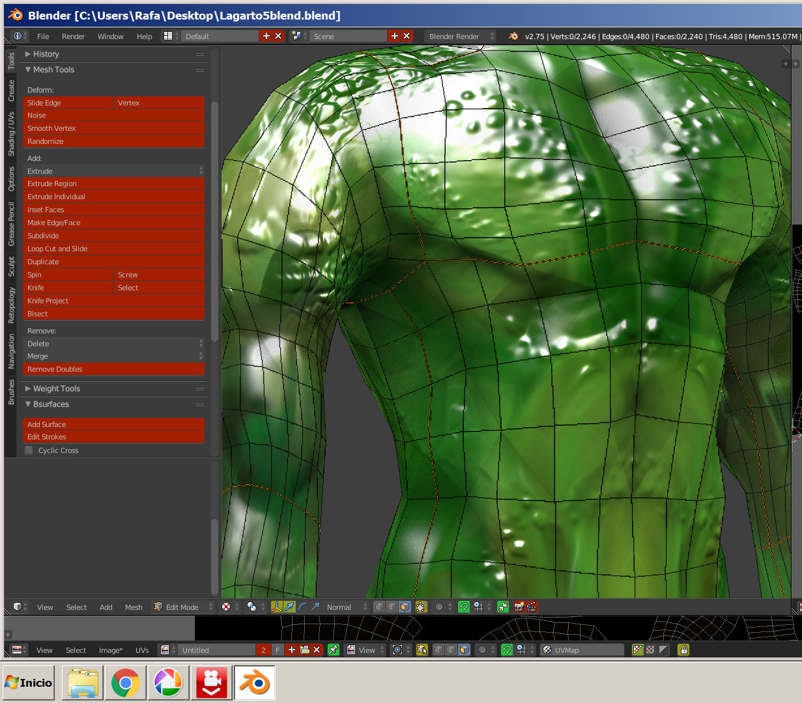Unlink the Untitled image
The width and height of the screenshot is (802, 703).
317,650
